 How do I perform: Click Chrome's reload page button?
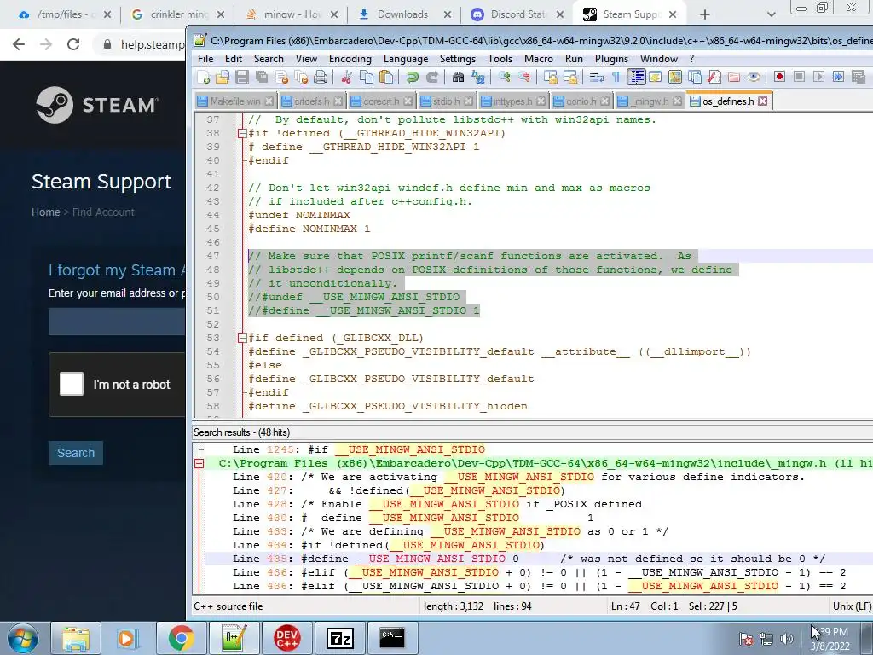tap(73, 44)
